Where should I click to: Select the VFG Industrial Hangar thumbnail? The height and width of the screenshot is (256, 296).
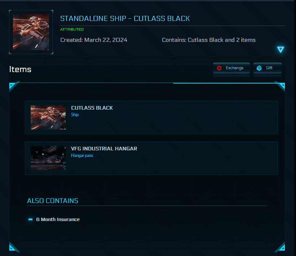click(48, 158)
